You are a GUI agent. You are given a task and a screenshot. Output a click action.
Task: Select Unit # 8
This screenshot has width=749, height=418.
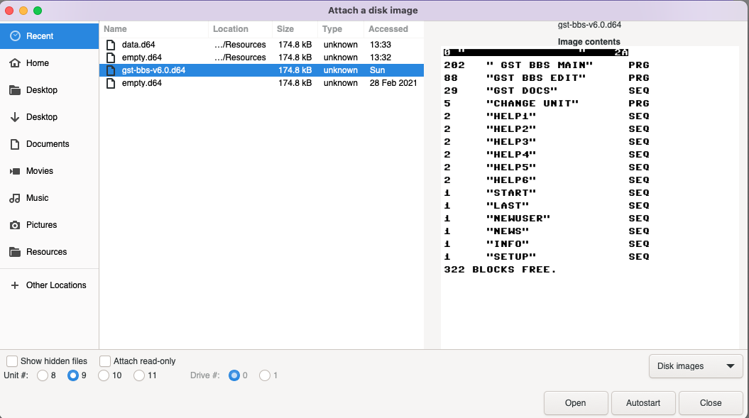[43, 375]
